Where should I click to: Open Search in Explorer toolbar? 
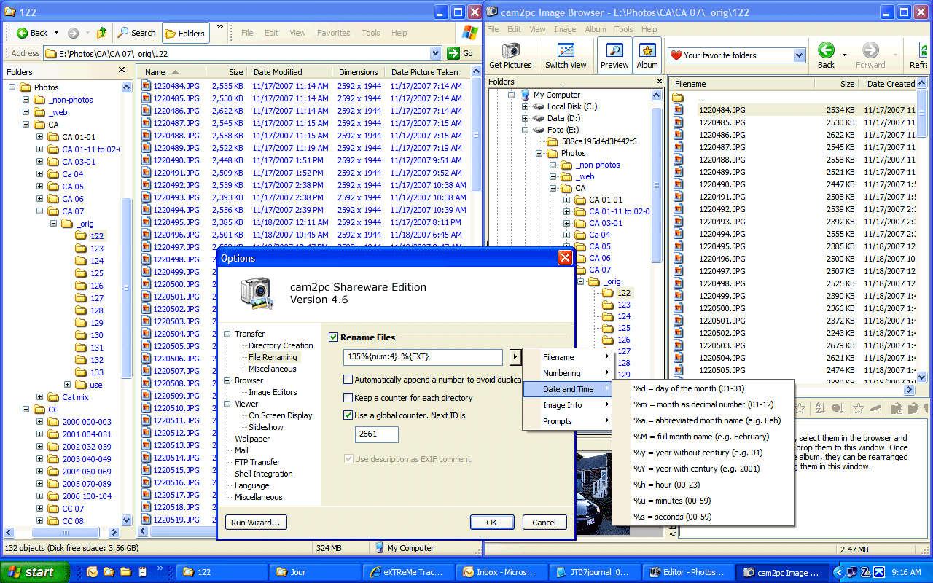pos(136,33)
